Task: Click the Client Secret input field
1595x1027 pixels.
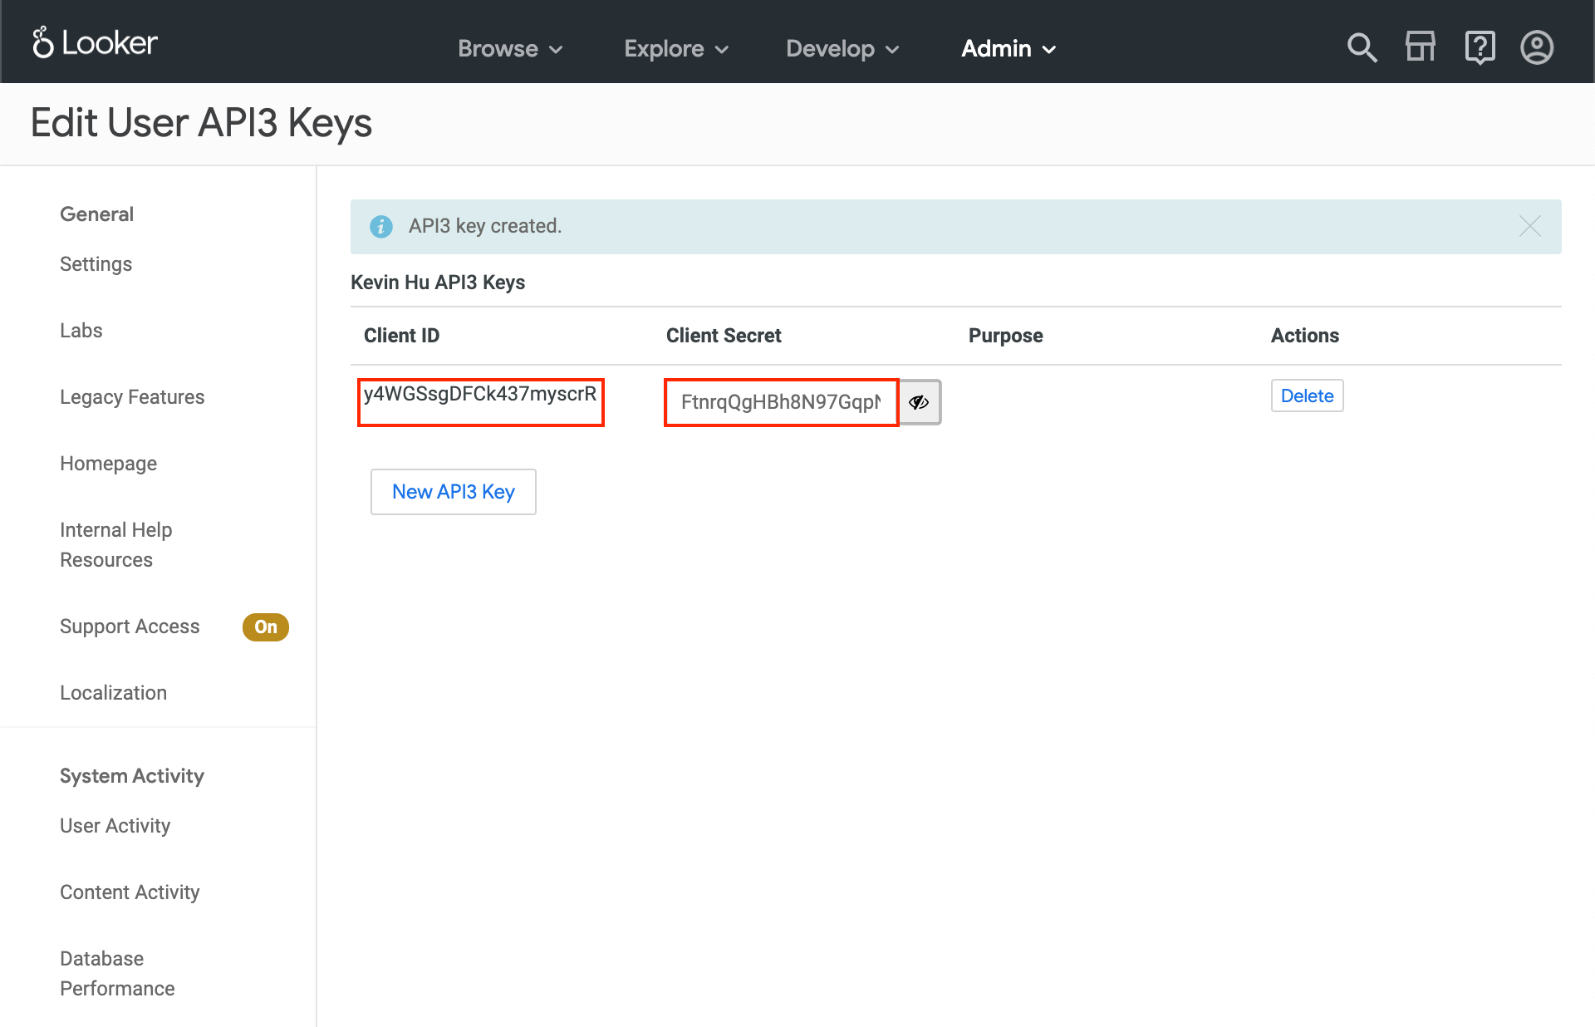Action: click(x=781, y=402)
